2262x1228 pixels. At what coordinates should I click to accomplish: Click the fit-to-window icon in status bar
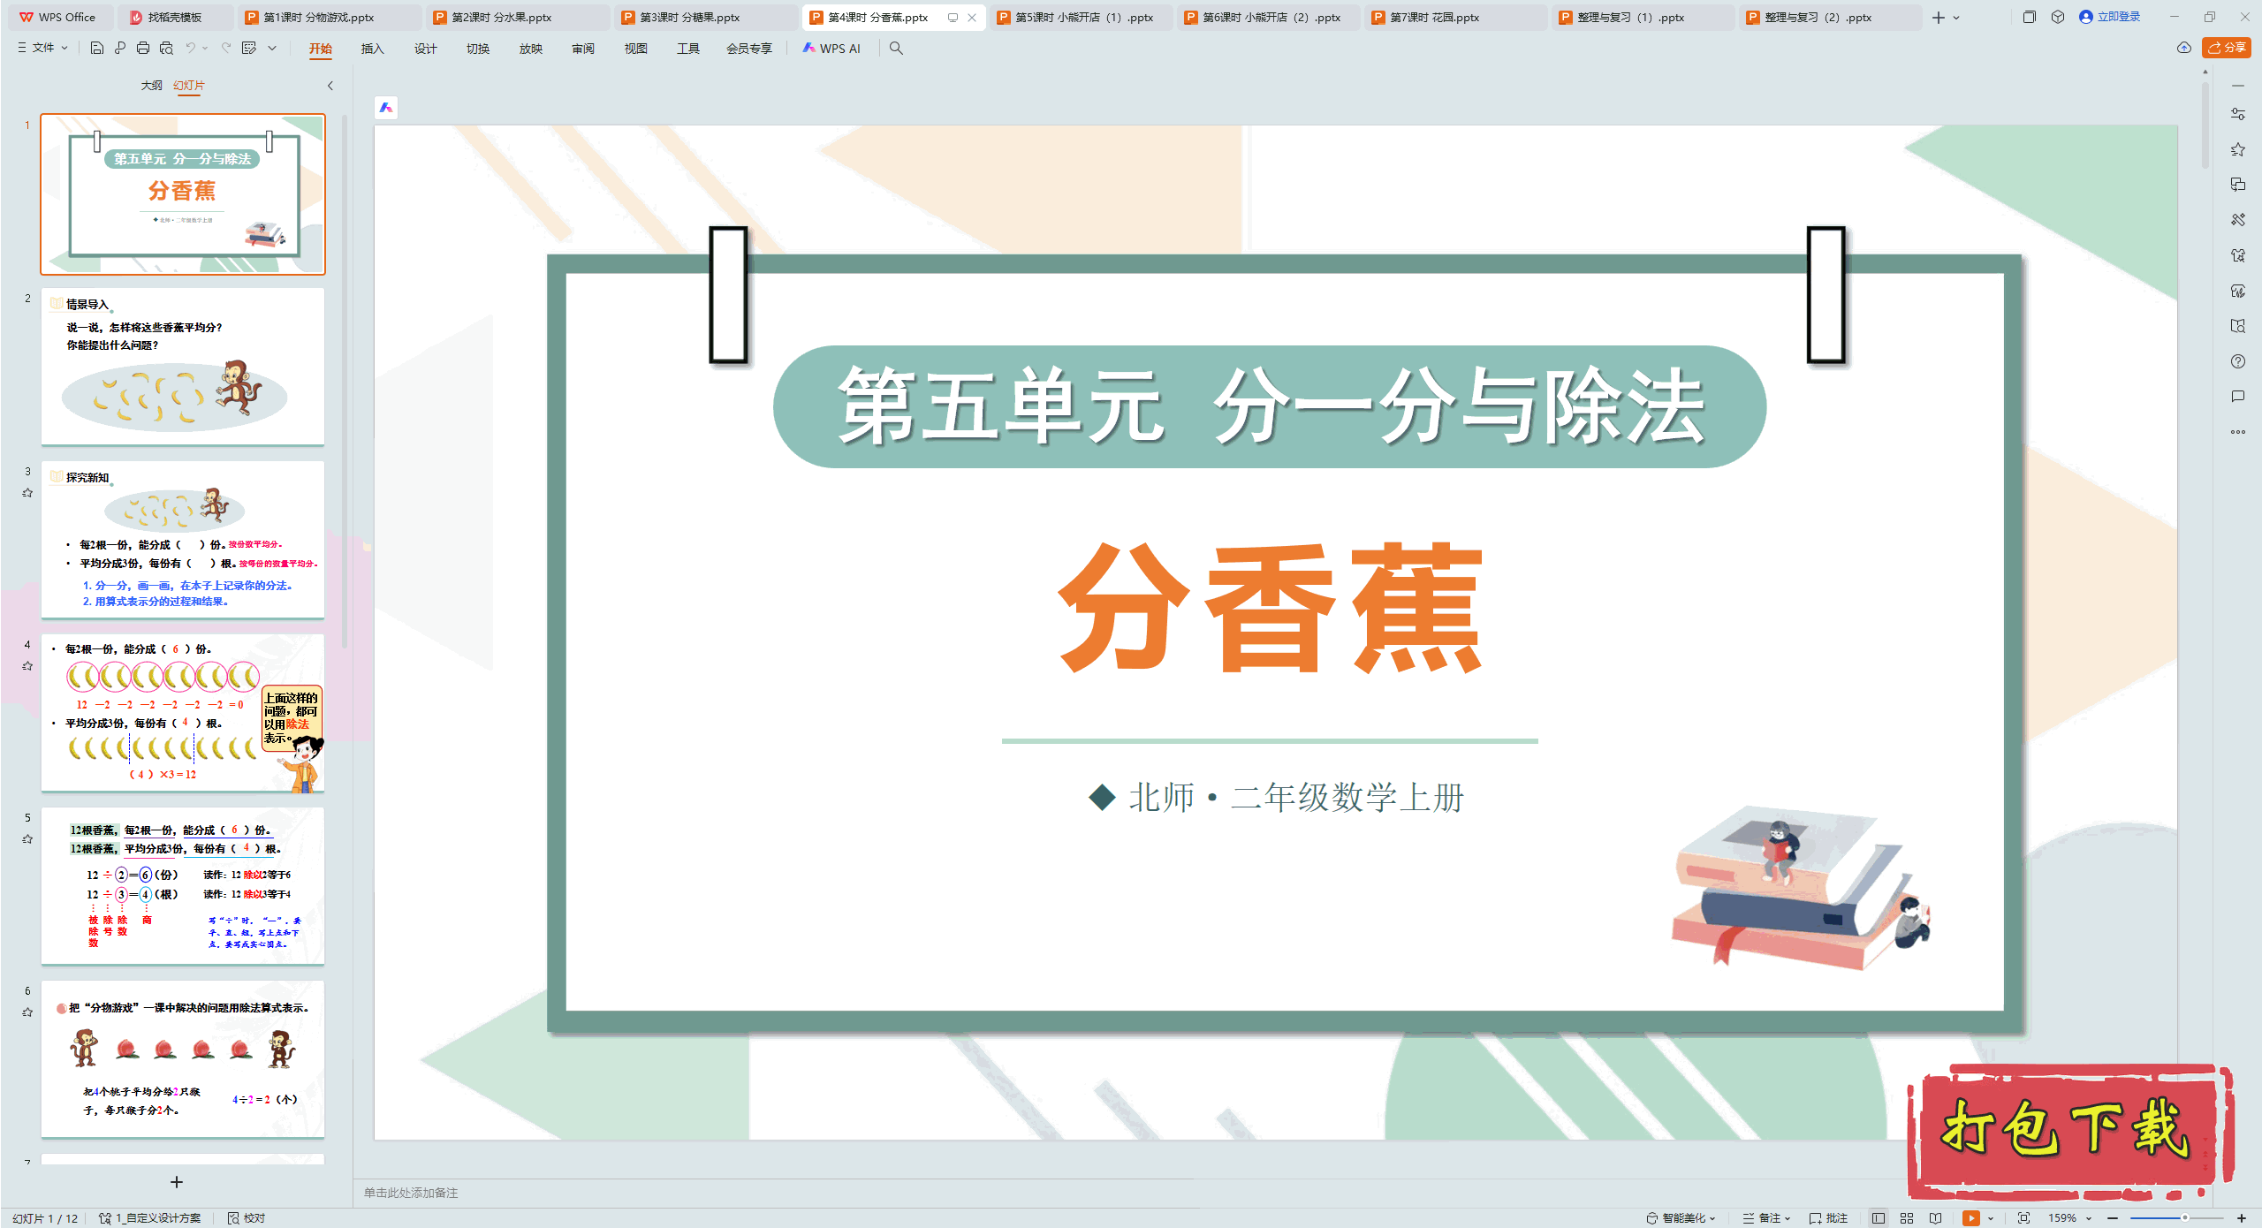[2023, 1217]
